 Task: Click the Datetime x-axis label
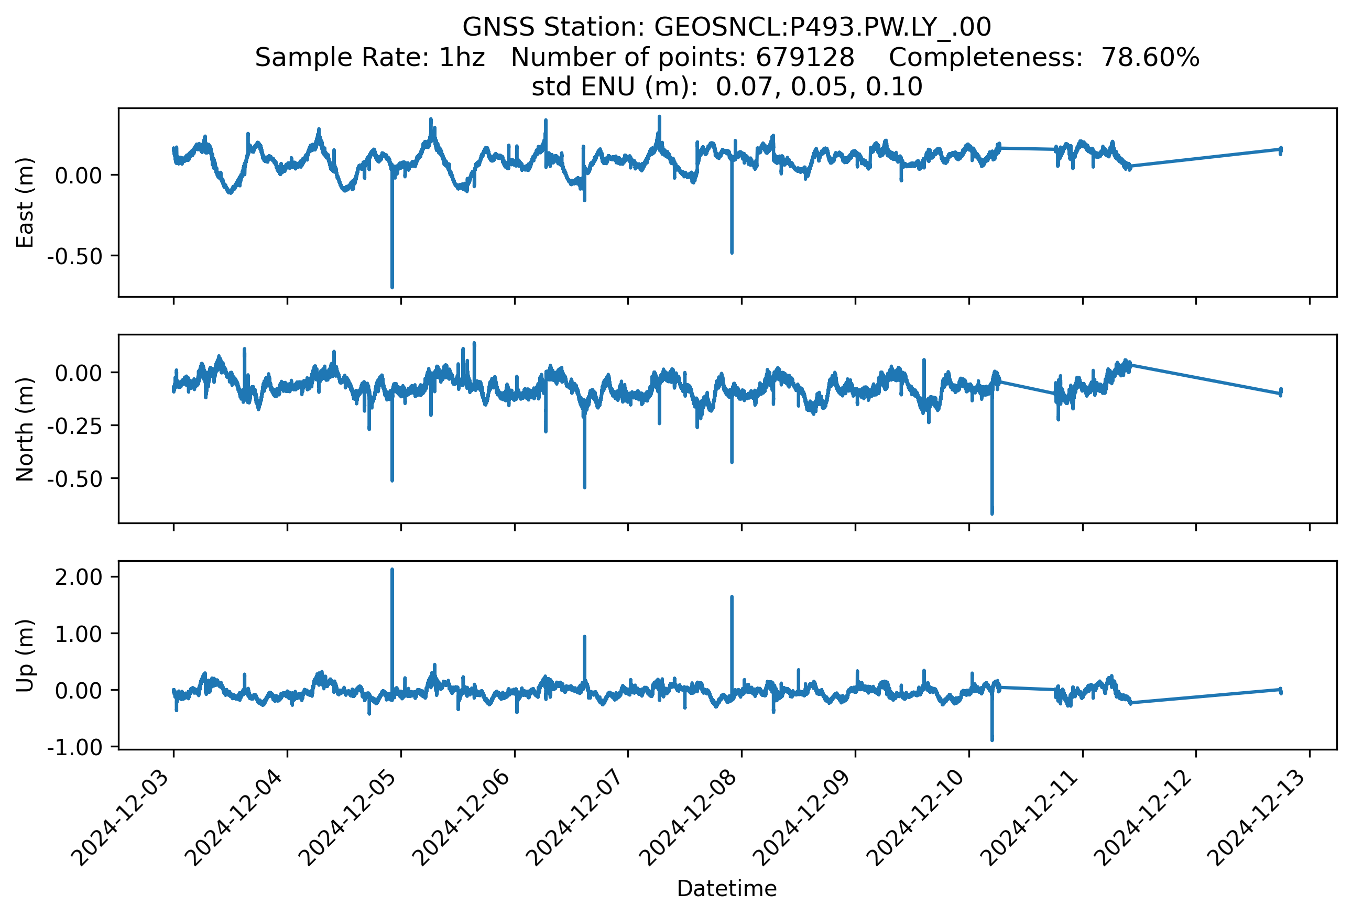pyautogui.click(x=727, y=889)
